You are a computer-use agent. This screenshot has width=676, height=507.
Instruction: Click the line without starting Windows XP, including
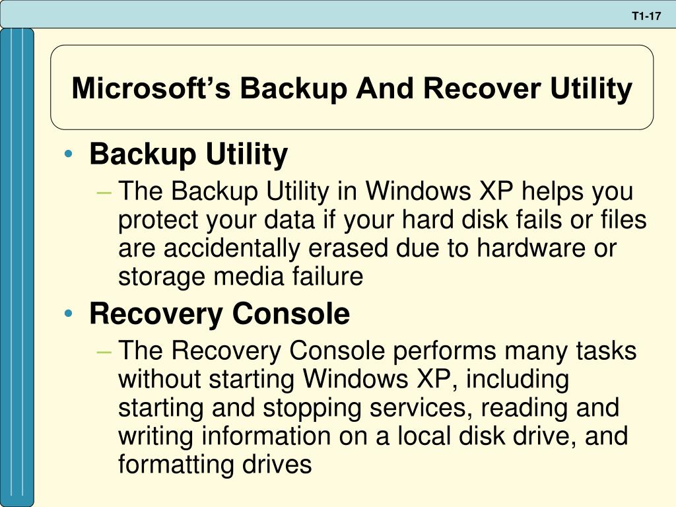pyautogui.click(x=343, y=379)
